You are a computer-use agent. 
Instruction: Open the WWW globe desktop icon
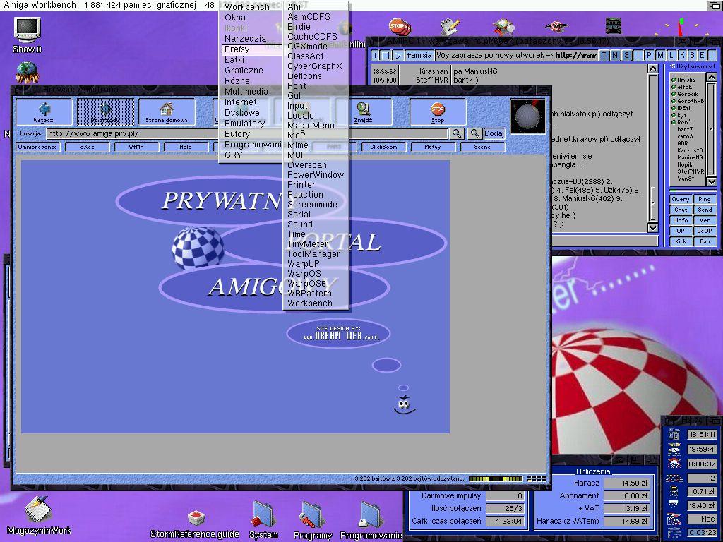28,73
